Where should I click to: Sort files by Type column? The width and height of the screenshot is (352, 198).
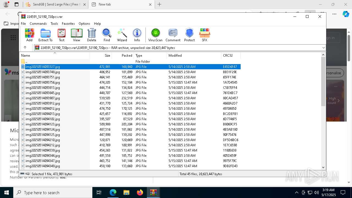pyautogui.click(x=150, y=56)
